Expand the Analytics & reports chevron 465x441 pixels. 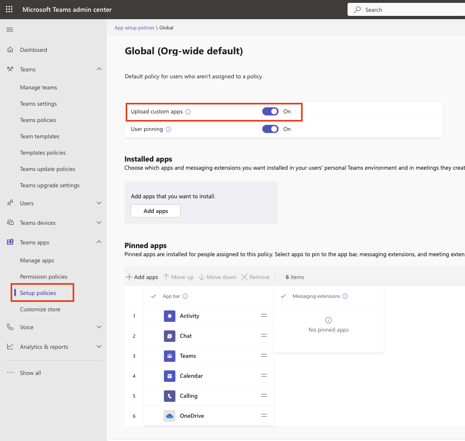99,346
